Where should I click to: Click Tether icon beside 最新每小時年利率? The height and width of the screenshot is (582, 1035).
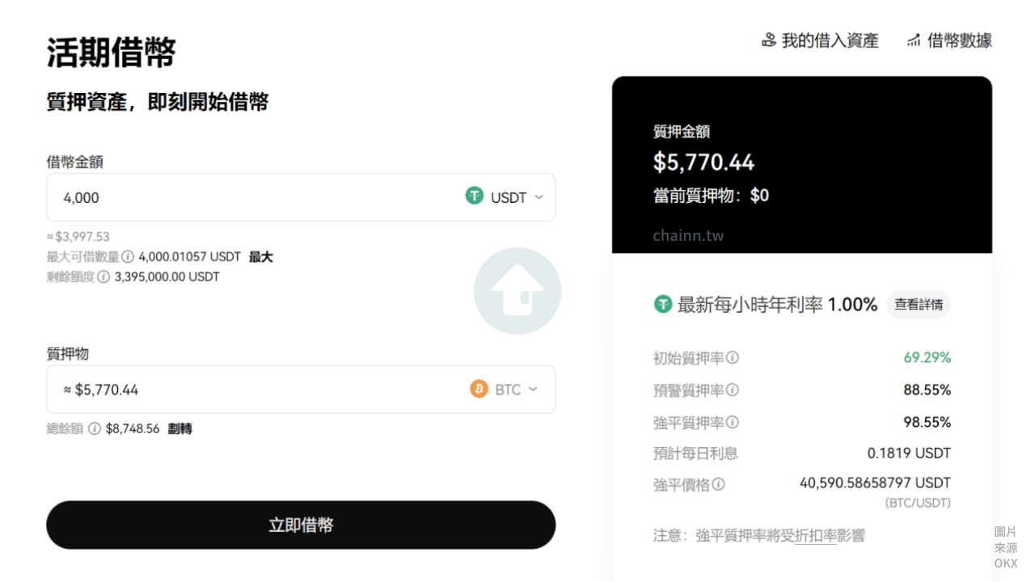tap(663, 304)
